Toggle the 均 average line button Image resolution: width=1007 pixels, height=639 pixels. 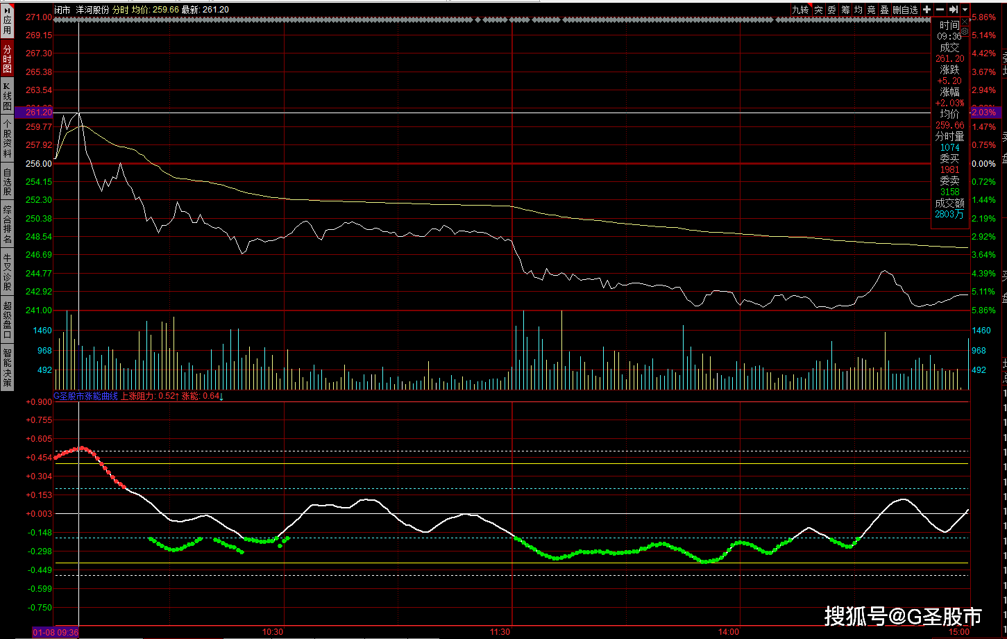(x=858, y=10)
